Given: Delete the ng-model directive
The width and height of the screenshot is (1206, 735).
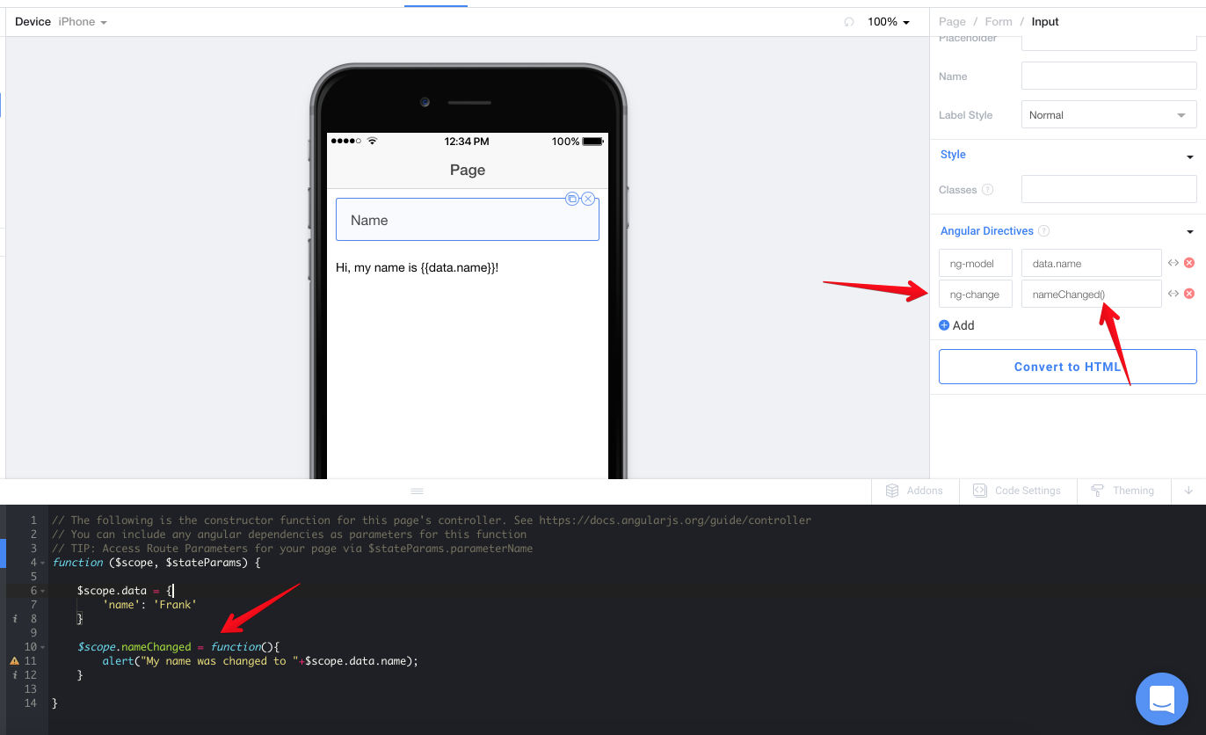Looking at the screenshot, I should coord(1189,263).
